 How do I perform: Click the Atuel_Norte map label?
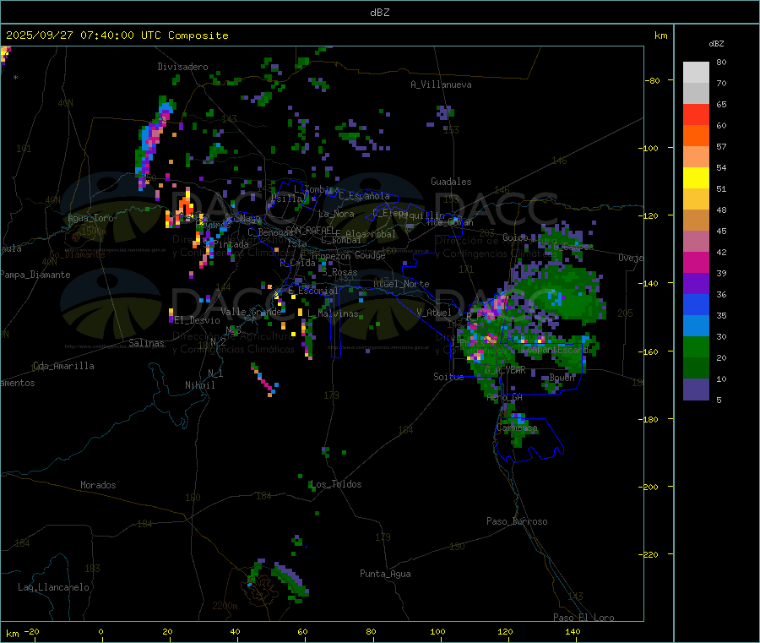point(401,284)
